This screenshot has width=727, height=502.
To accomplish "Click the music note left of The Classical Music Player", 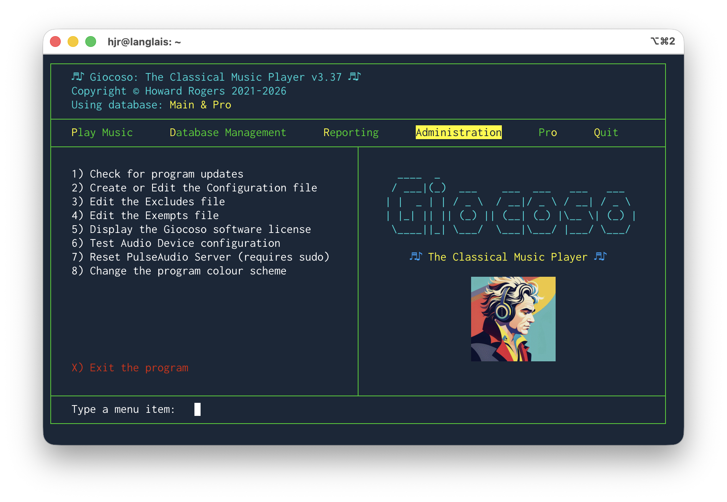I will point(416,256).
